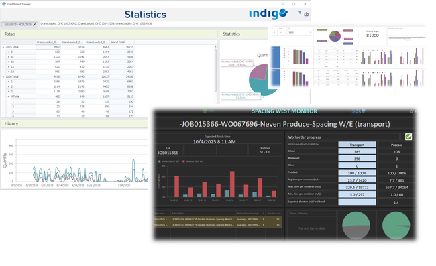
Task: Select the Grand Total cell 24358
Action: [122, 76]
